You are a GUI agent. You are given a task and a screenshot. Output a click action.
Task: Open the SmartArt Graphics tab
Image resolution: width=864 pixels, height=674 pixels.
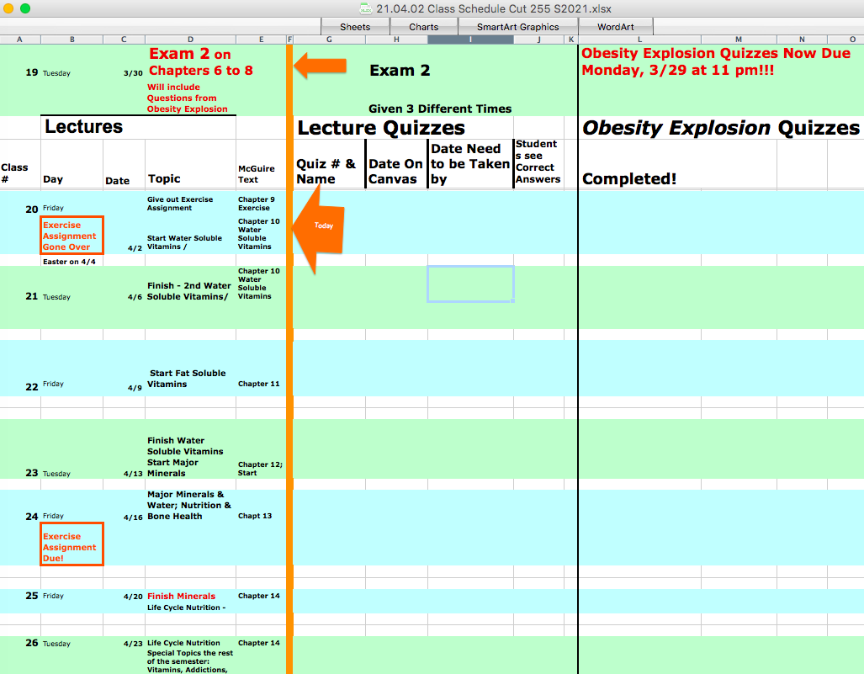[517, 27]
